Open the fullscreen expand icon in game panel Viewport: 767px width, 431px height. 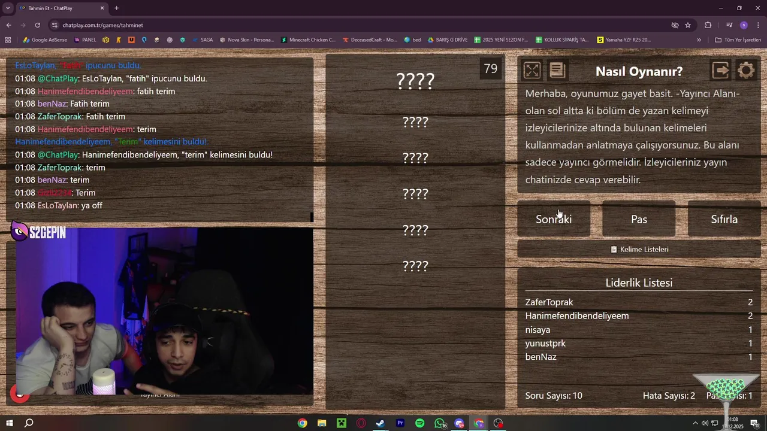532,71
